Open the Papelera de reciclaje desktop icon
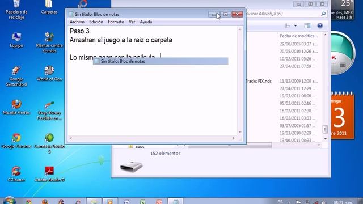The image size is (363, 204). click(16, 9)
